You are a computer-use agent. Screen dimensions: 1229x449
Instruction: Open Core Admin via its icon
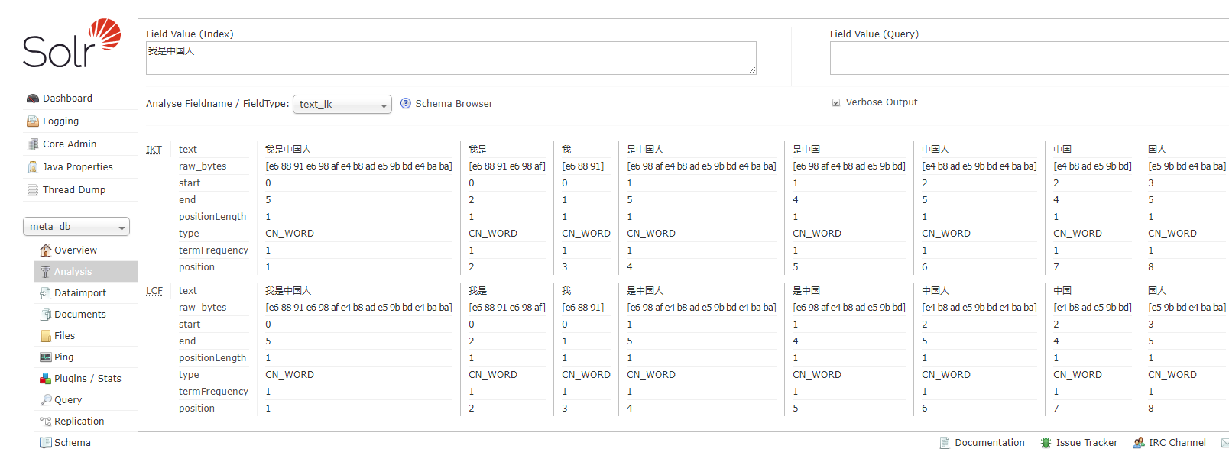pyautogui.click(x=33, y=144)
